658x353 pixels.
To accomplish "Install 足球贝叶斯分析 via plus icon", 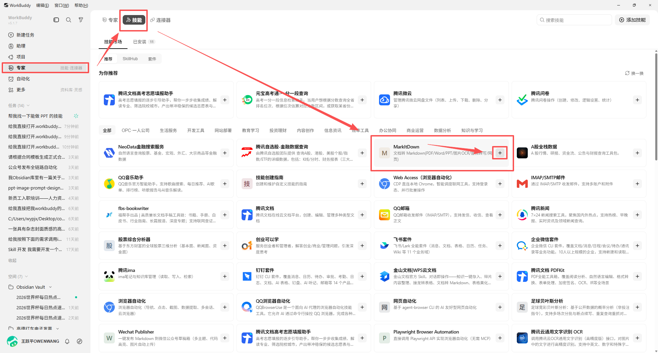I will pos(637,307).
